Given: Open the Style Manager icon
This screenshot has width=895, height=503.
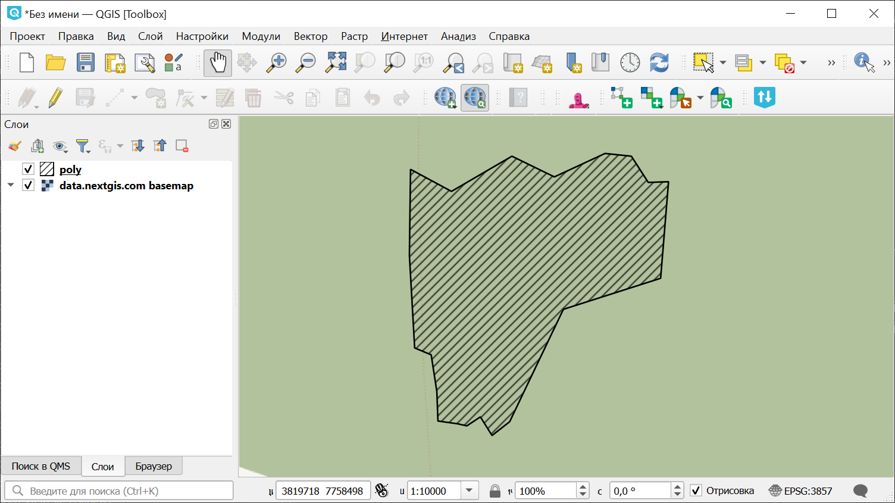Looking at the screenshot, I should [x=174, y=63].
